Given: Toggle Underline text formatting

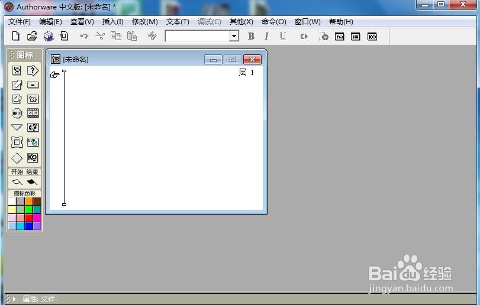Looking at the screenshot, I should (283, 37).
